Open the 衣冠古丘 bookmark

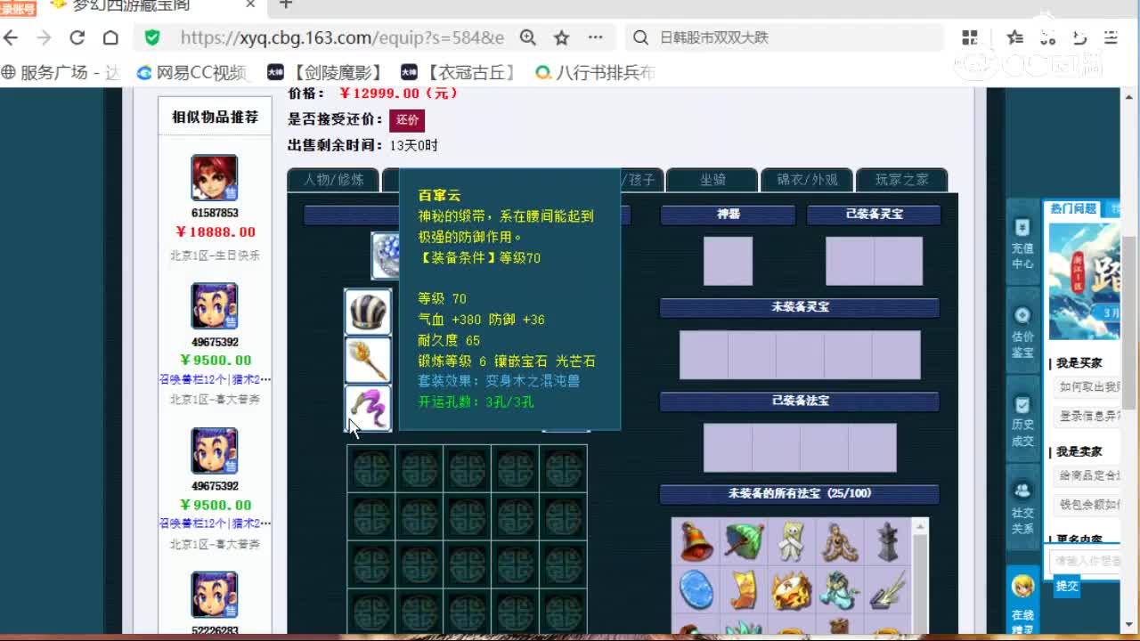[x=458, y=72]
